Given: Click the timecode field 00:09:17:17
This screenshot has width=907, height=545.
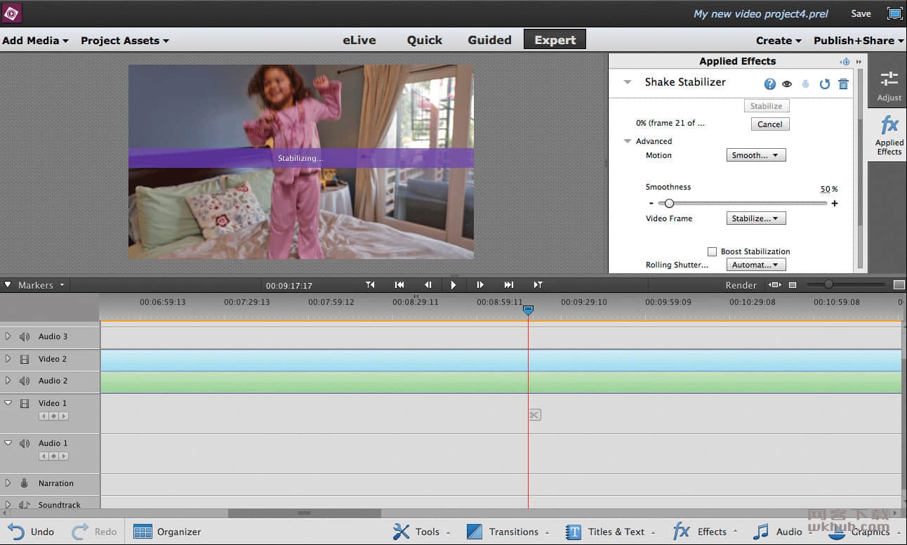Looking at the screenshot, I should click(289, 286).
